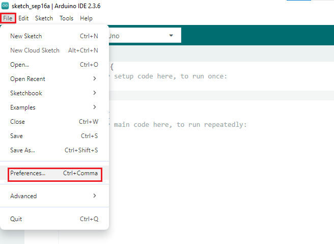
Task: Open the Sketch menu
Action: point(44,18)
